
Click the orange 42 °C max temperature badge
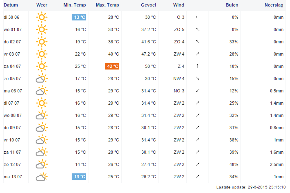point(112,66)
